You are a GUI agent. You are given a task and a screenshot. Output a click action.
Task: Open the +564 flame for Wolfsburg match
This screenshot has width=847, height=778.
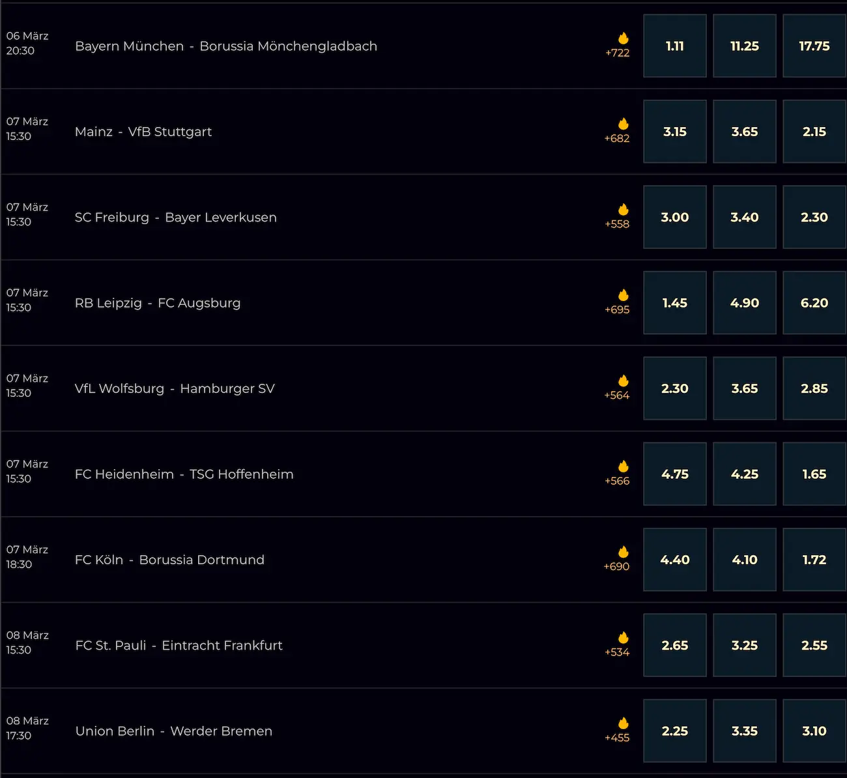pyautogui.click(x=623, y=388)
